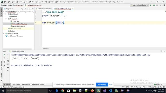The width and height of the screenshot is (166, 93).
Task: Click the Stop square in Run panel
Action: [x=4, y=58]
